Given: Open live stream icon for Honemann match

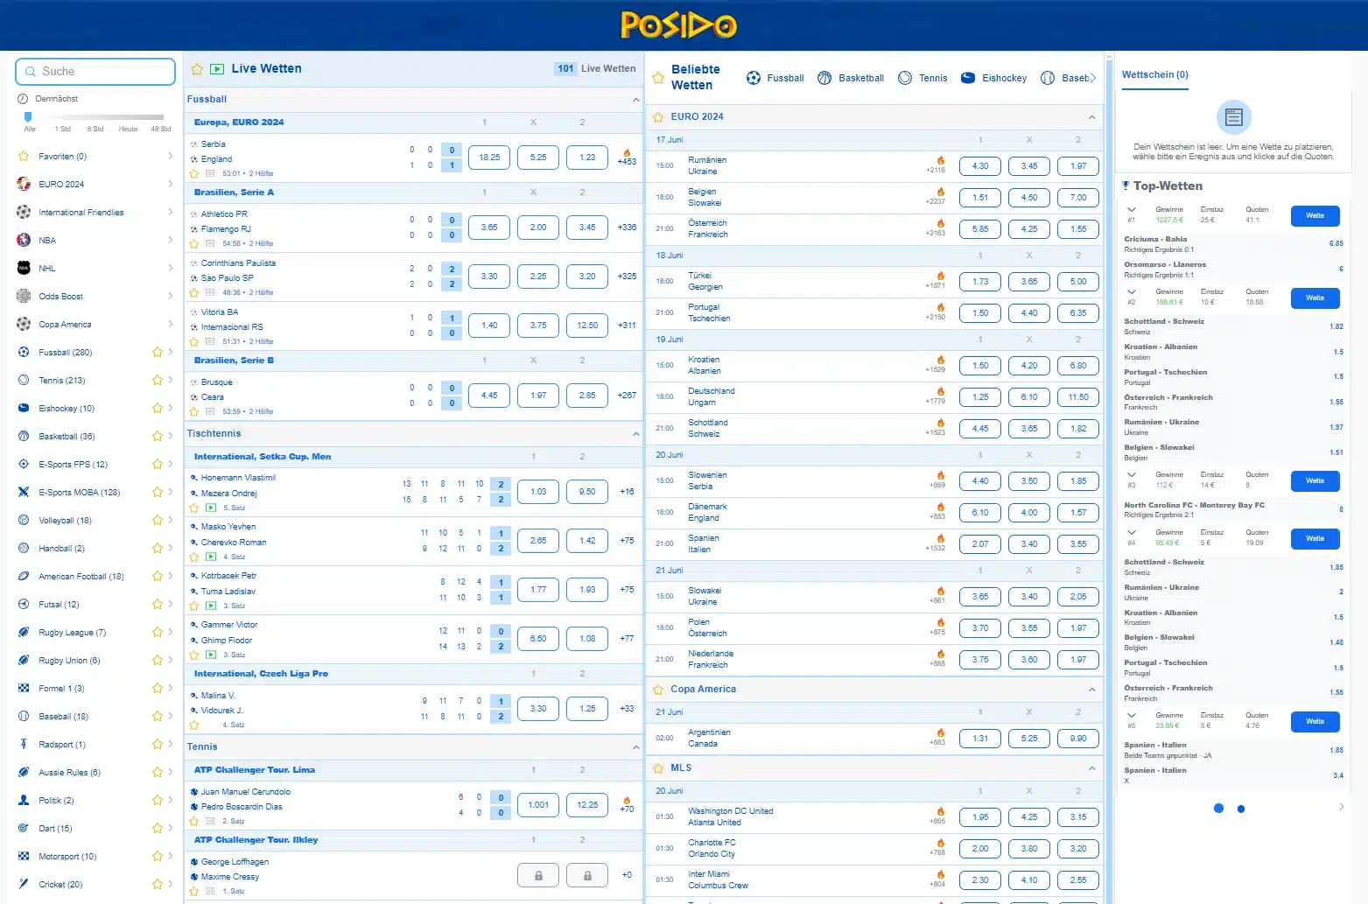Looking at the screenshot, I should click(211, 508).
